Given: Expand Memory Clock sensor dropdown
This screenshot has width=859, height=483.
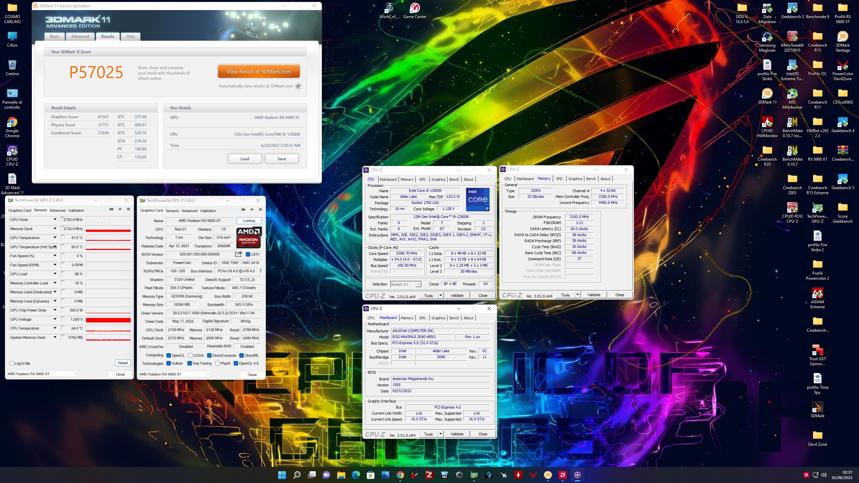Looking at the screenshot, I should 55,228.
